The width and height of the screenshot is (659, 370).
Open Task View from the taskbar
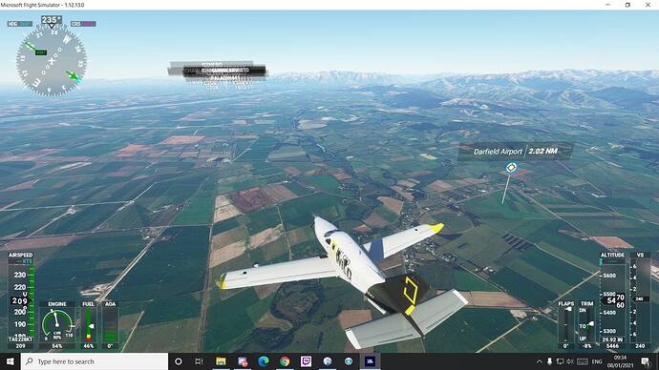(x=200, y=361)
